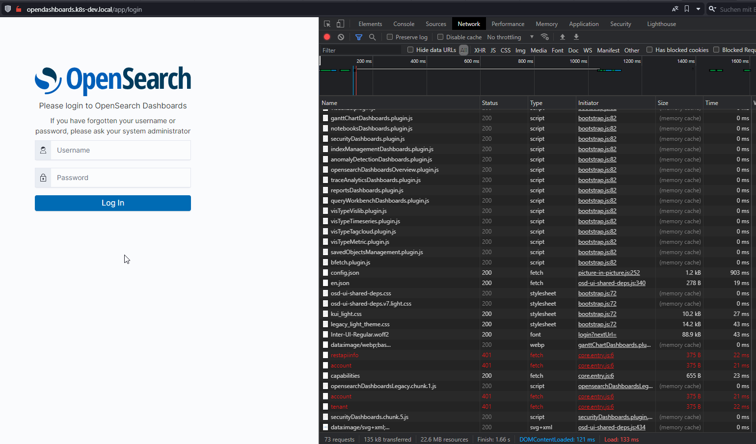The image size is (756, 444).
Task: Export network log as HAR
Action: [x=576, y=37]
